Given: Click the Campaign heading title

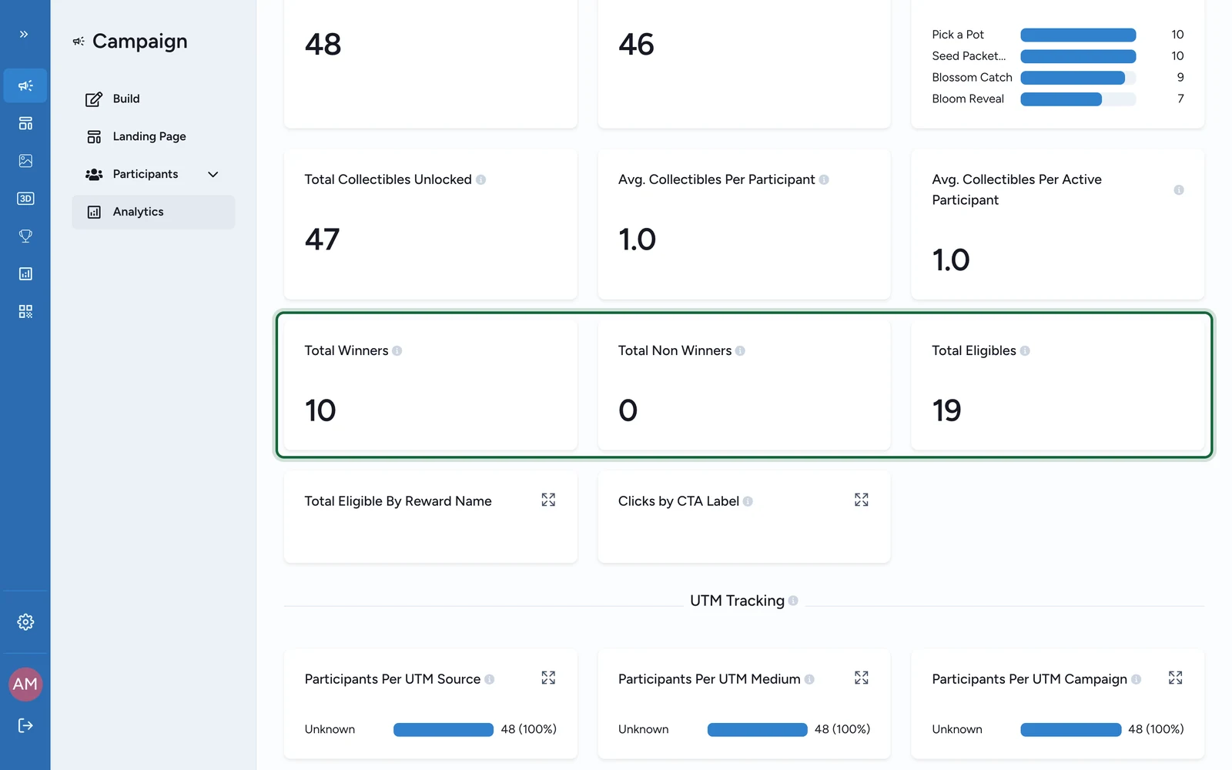Looking at the screenshot, I should (139, 42).
